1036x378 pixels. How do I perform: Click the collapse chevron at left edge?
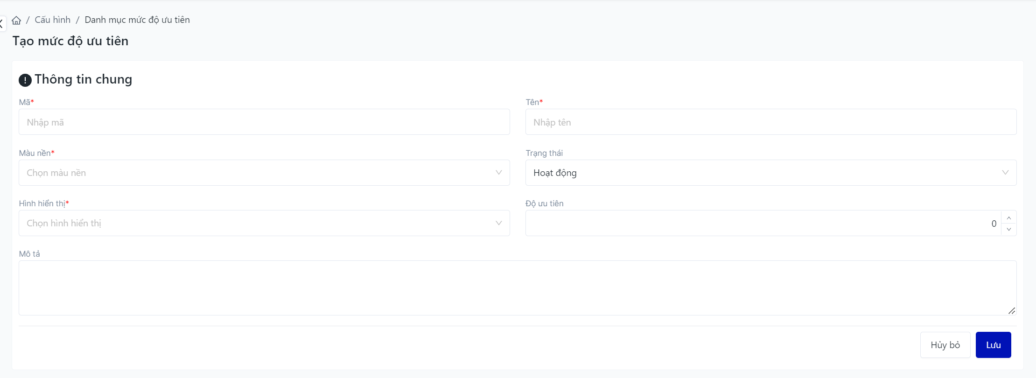point(2,24)
